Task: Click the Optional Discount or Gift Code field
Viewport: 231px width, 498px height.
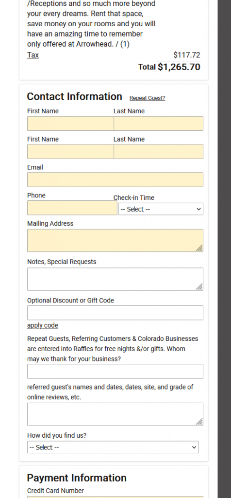Action: [x=115, y=313]
